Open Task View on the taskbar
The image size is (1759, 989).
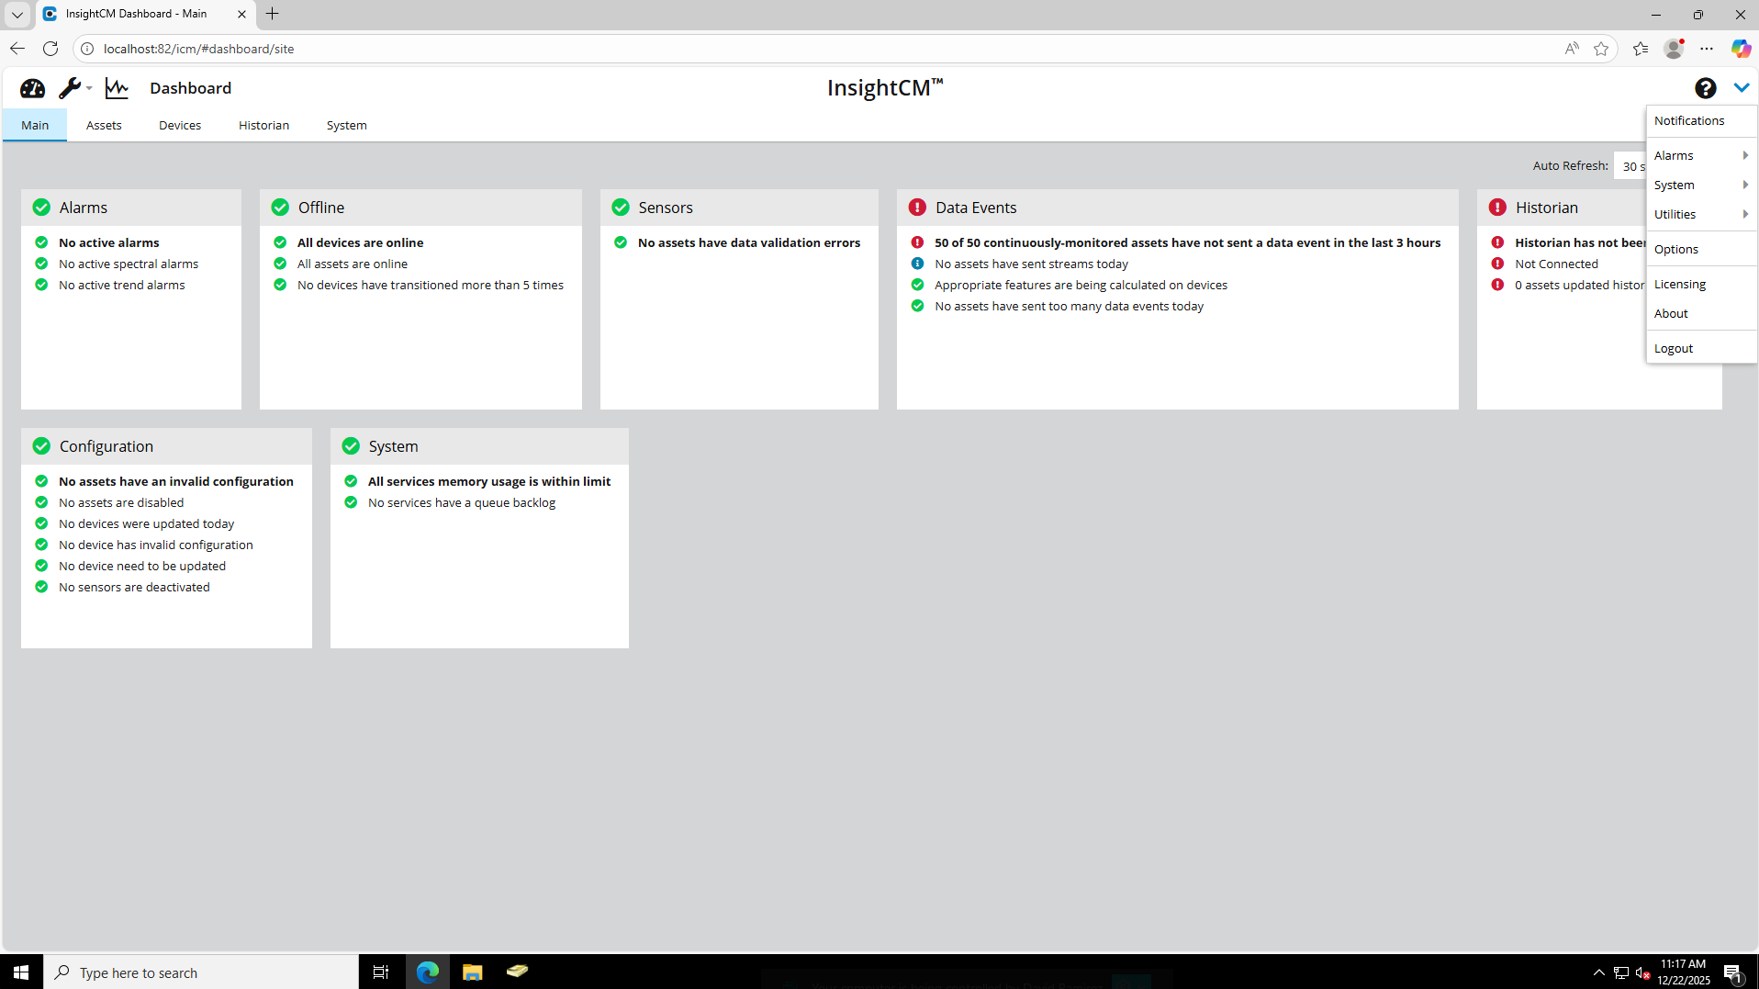(381, 972)
